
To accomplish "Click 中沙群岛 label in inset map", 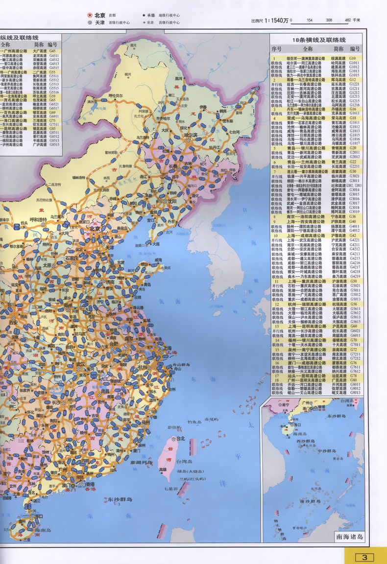I will pyautogui.click(x=327, y=451).
